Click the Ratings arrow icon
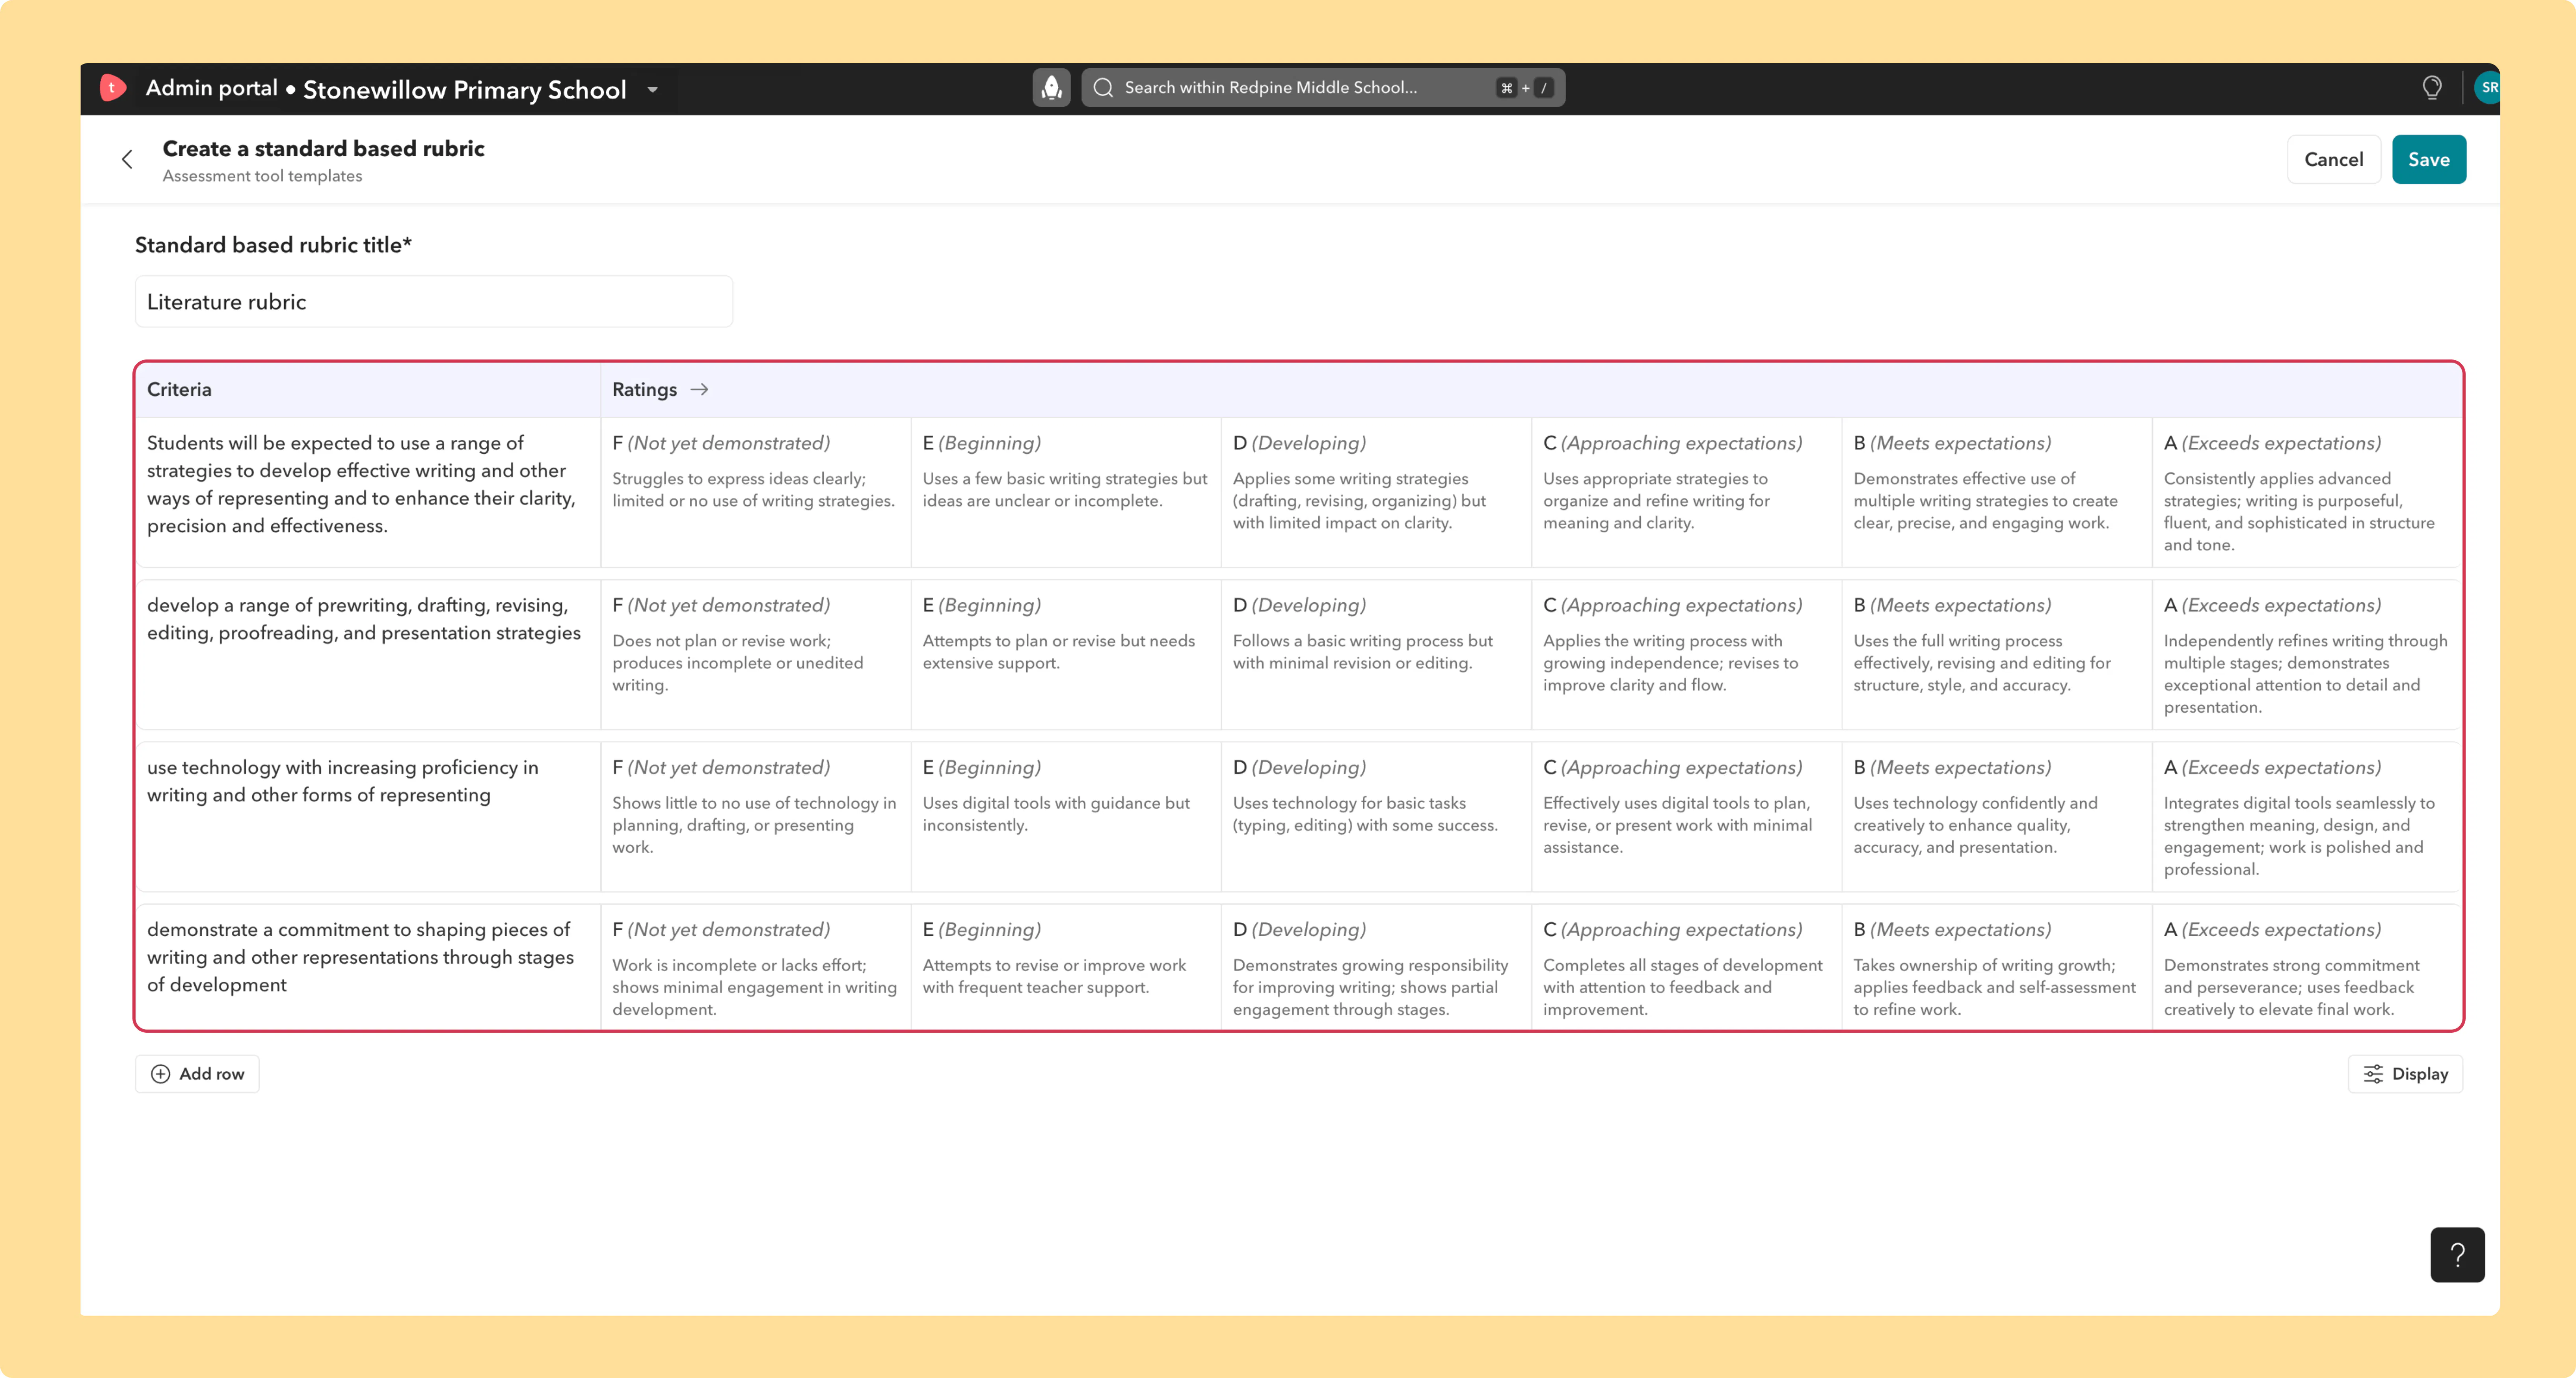 pos(700,389)
